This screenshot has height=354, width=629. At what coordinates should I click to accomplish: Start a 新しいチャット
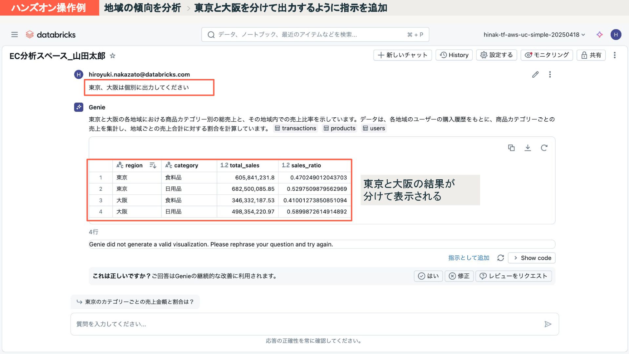pos(402,55)
